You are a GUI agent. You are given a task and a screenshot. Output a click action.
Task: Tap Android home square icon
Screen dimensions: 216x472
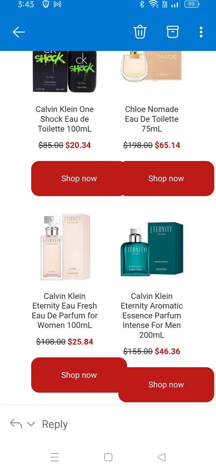pyautogui.click(x=108, y=457)
